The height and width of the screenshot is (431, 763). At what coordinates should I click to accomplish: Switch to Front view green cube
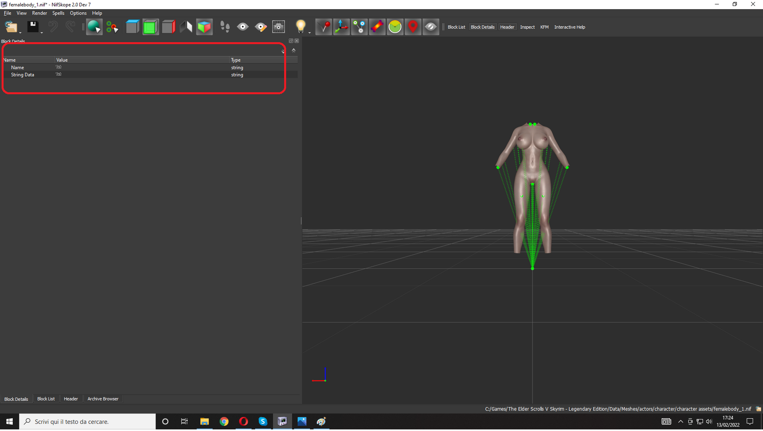pyautogui.click(x=150, y=27)
